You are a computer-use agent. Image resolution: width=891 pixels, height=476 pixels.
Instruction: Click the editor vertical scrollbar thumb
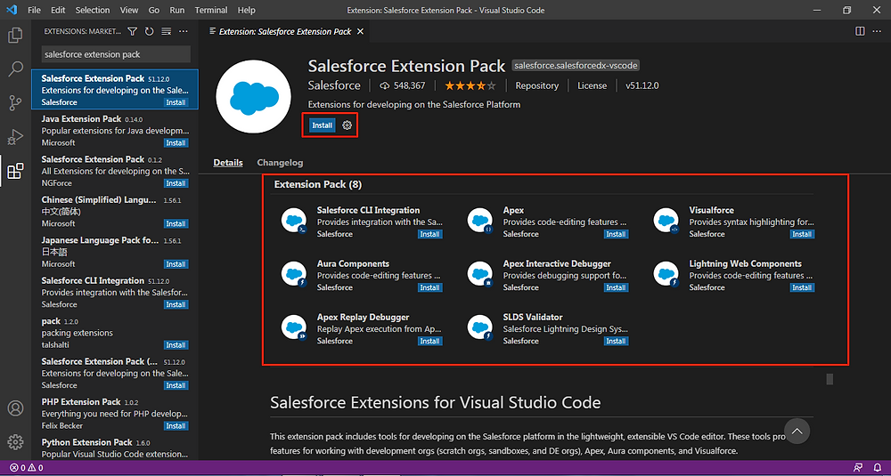coord(830,379)
